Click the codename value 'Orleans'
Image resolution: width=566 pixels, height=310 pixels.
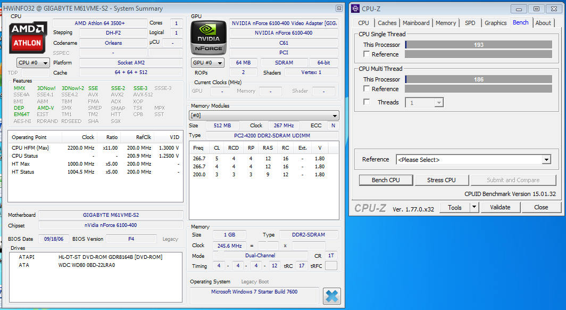point(113,43)
